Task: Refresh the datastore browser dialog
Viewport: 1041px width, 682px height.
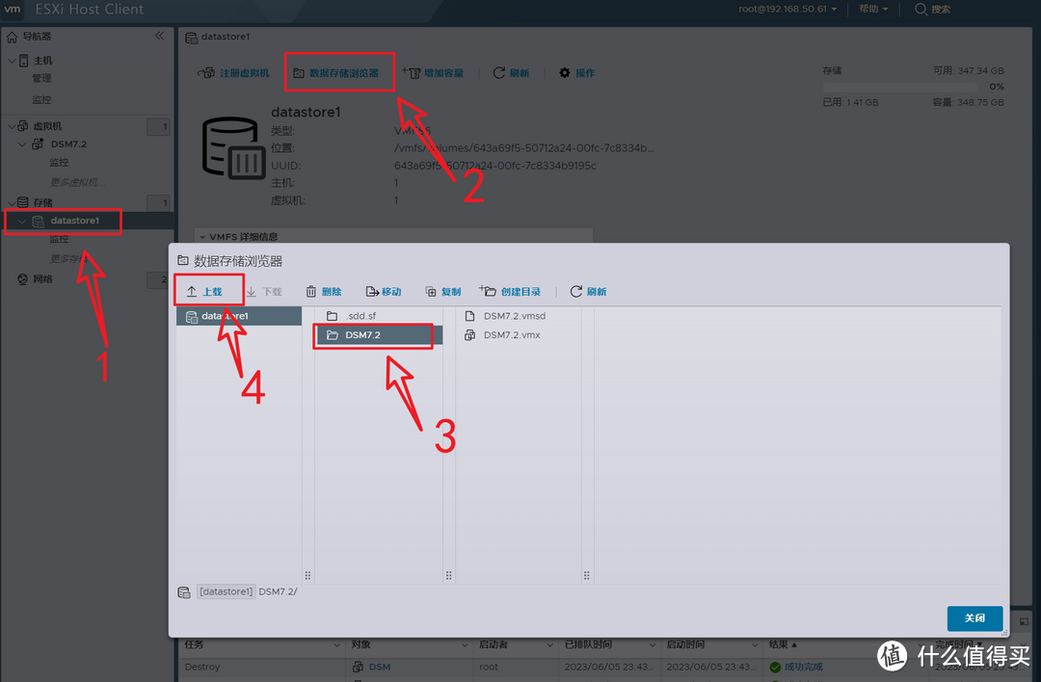Action: point(588,291)
